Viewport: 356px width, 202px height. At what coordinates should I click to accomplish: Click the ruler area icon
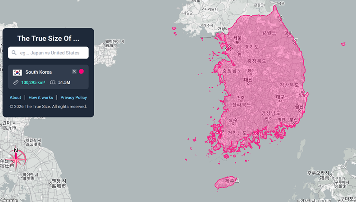[x=16, y=82]
